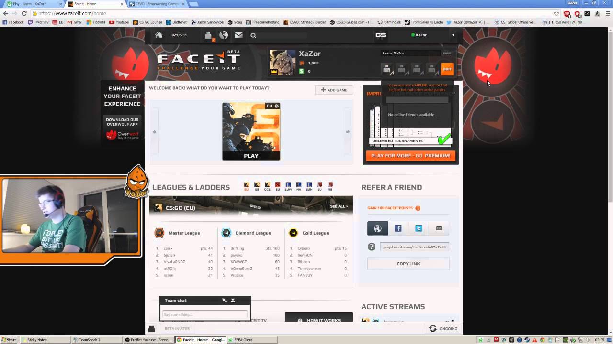The width and height of the screenshot is (613, 344).
Task: Select the globe referral share option
Action: (377, 228)
